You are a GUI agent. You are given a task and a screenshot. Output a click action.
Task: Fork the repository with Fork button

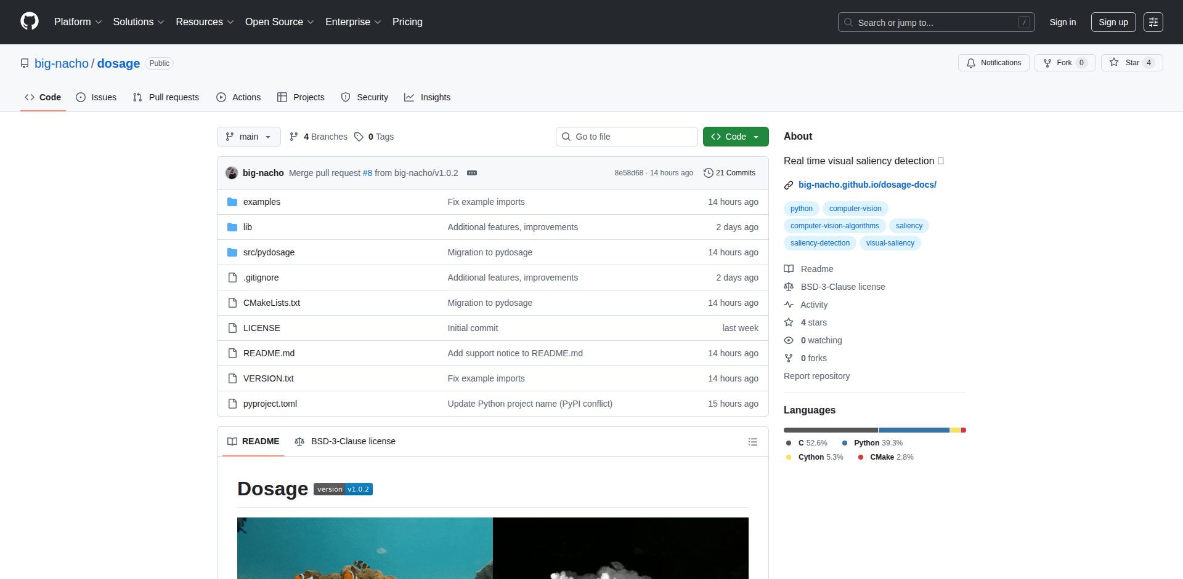click(1065, 63)
